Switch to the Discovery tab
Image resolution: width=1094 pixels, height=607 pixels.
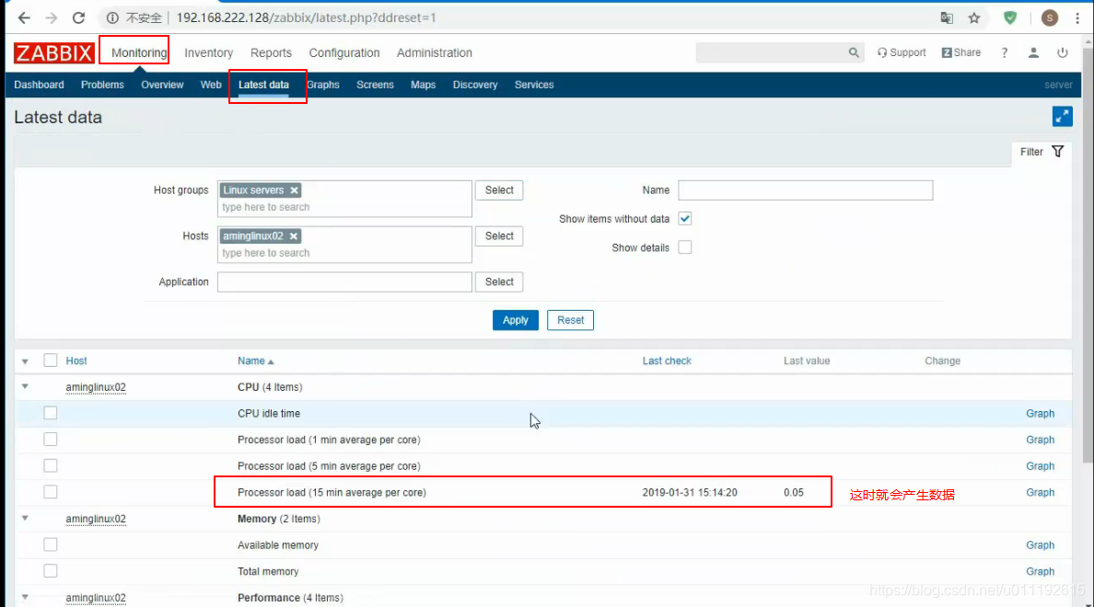(475, 85)
